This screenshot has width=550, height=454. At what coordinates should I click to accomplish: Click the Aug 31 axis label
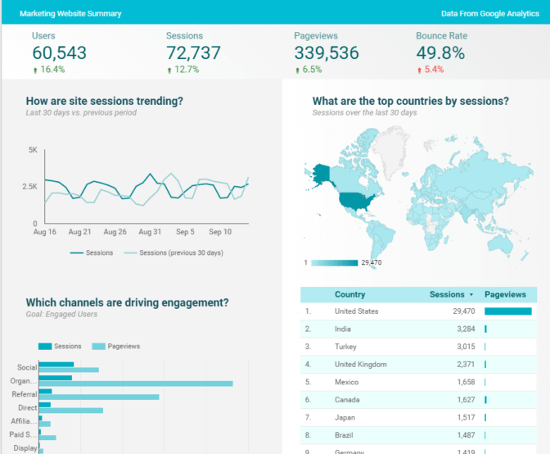(x=150, y=232)
